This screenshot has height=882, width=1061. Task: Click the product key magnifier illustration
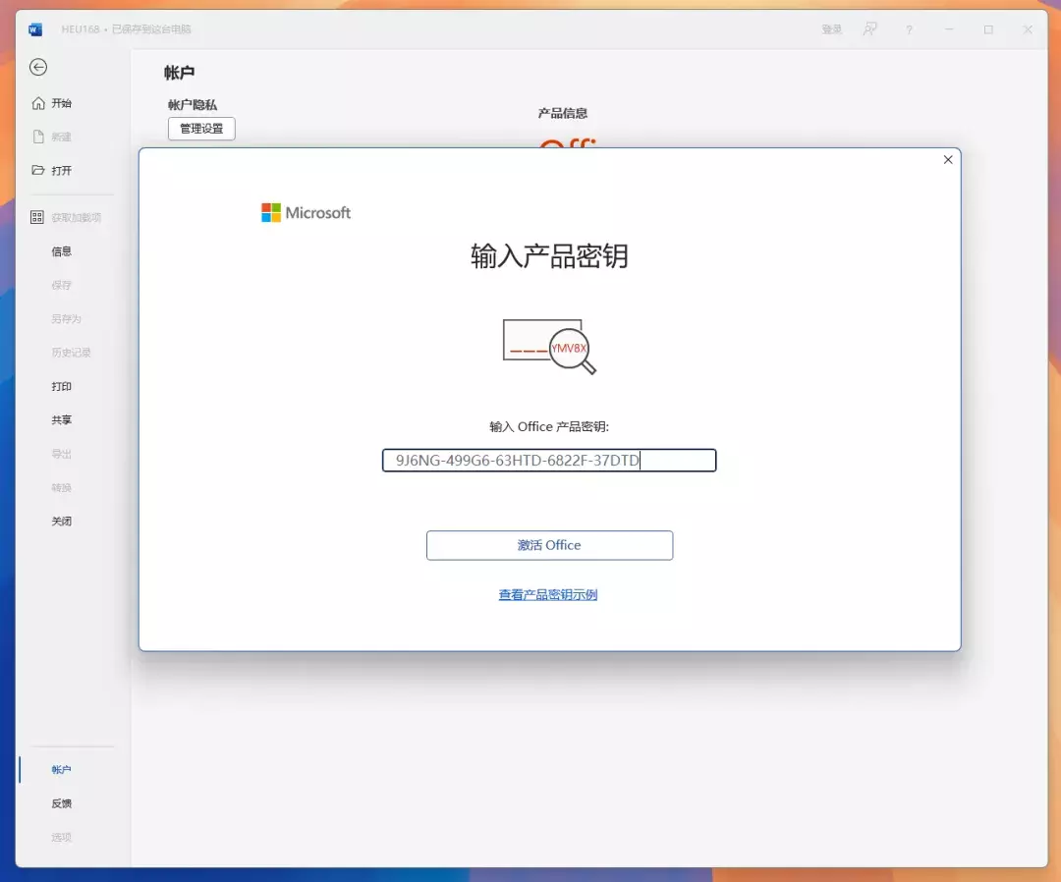(549, 347)
